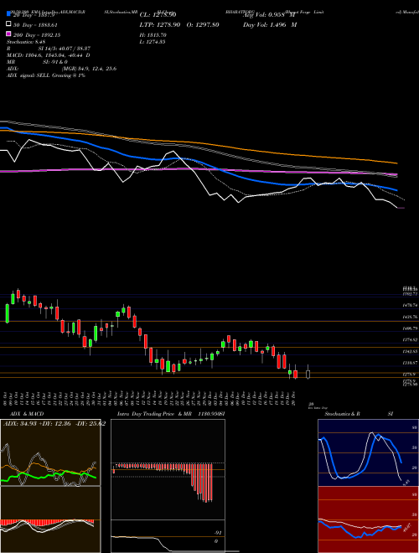Click the white 30 Day EMA legend swatch
Screen dimensions: 419x553
[9, 24]
